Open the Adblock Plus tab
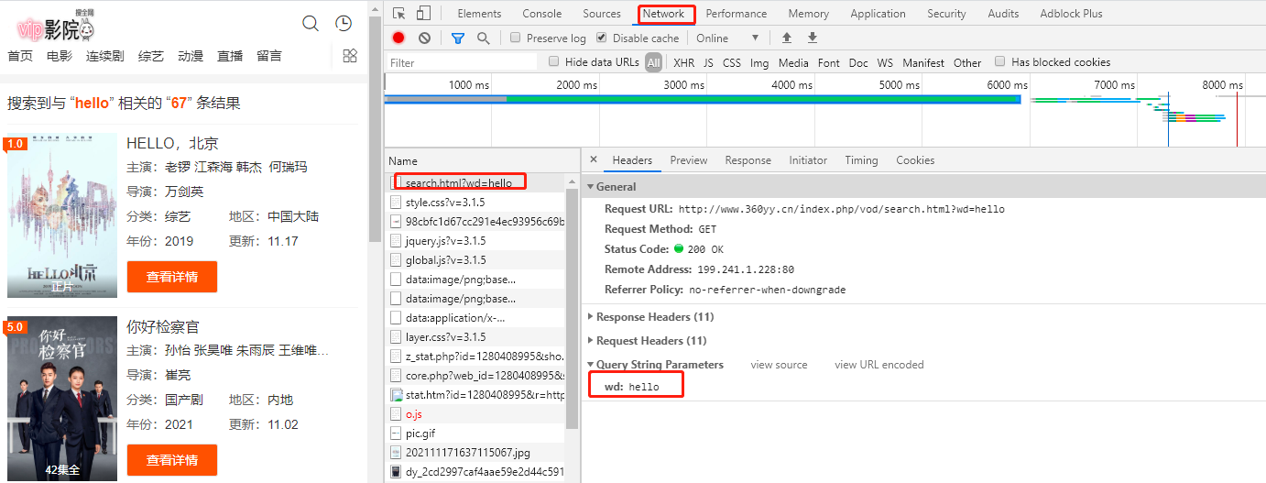Viewport: 1266px width, 483px height. pyautogui.click(x=1071, y=13)
